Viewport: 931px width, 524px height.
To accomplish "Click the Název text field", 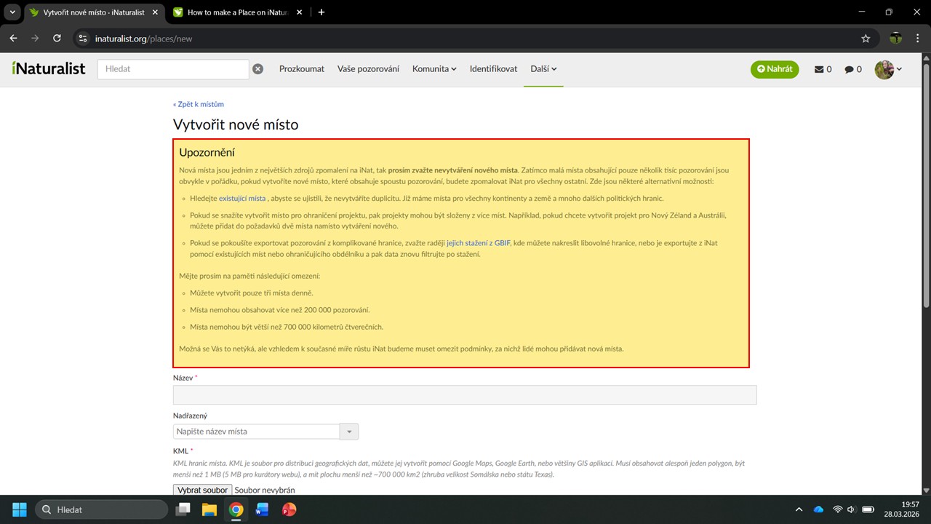I will (465, 394).
